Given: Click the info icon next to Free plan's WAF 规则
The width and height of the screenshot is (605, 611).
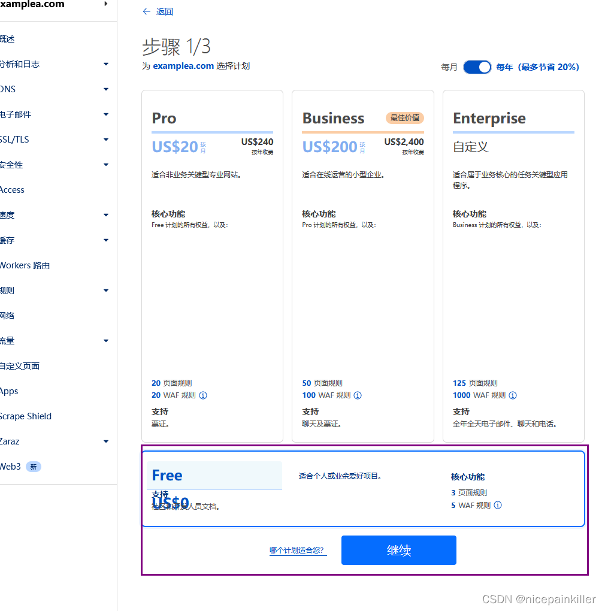Looking at the screenshot, I should 498,505.
